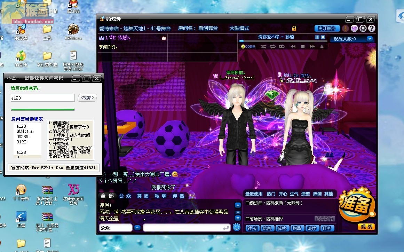Image resolution: width=404 pixels, height=252 pixels.
Task: Switch chat to the 伴侣 tab
Action: coord(178,196)
